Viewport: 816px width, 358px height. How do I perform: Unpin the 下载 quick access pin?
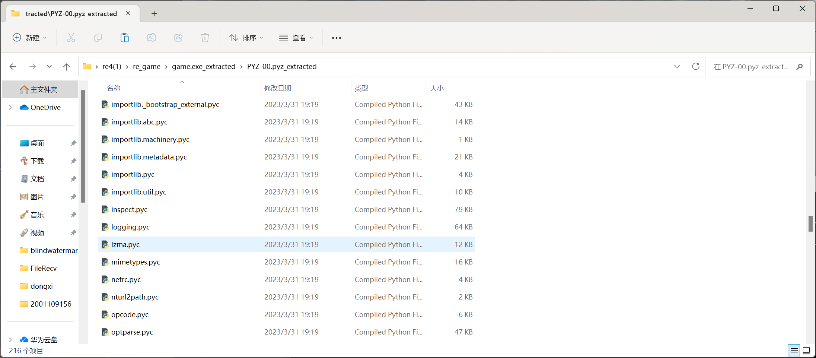click(73, 161)
